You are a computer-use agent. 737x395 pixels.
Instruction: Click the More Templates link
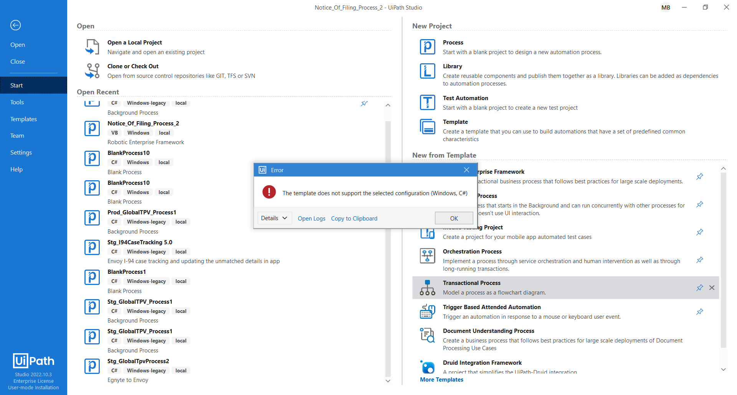[x=441, y=380]
